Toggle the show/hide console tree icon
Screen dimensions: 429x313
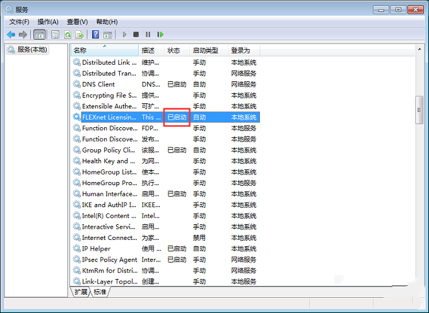click(x=39, y=35)
